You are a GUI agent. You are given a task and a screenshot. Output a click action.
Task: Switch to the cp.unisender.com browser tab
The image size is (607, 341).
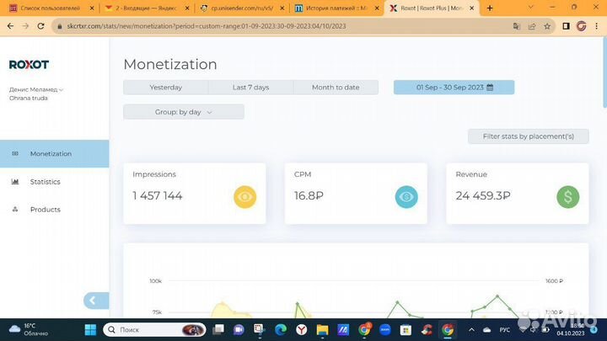click(x=242, y=8)
